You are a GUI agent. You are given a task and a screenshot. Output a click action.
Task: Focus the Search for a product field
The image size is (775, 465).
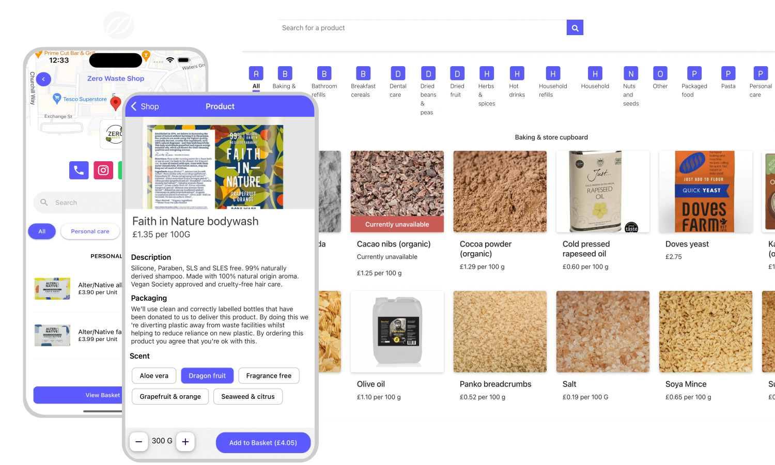422,28
